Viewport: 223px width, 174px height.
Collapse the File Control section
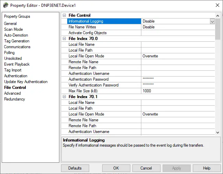click(64, 15)
